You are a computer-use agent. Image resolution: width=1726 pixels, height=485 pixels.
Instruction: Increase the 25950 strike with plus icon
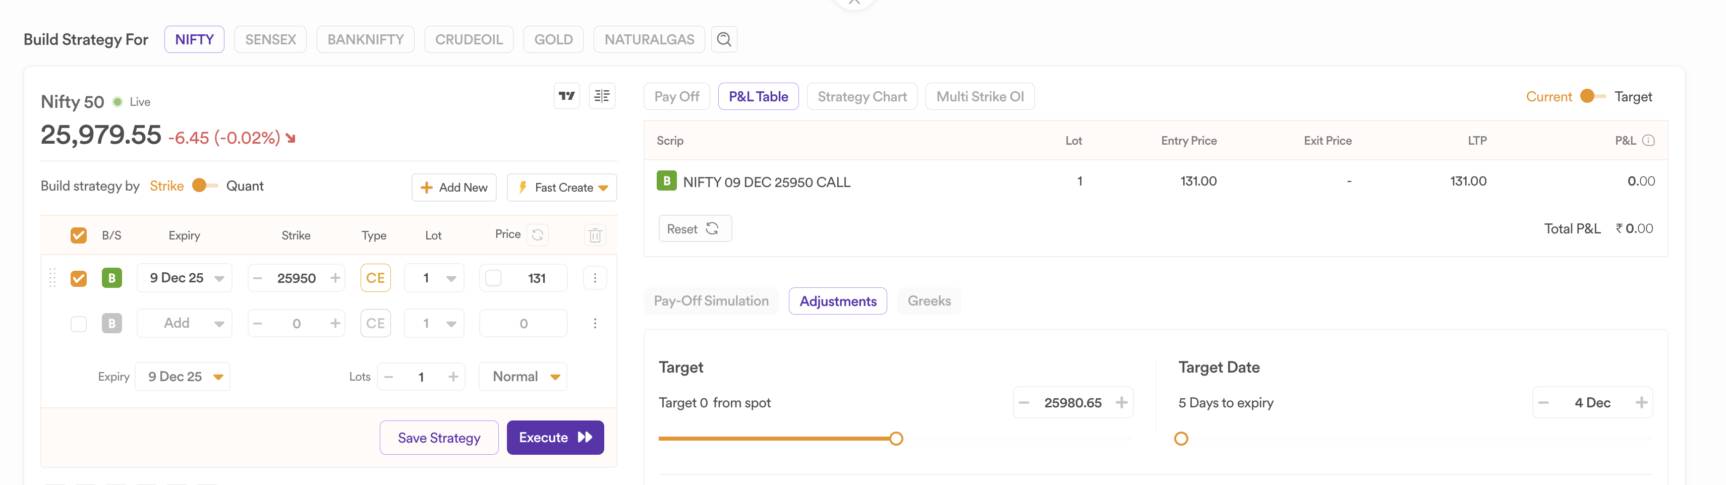(335, 278)
